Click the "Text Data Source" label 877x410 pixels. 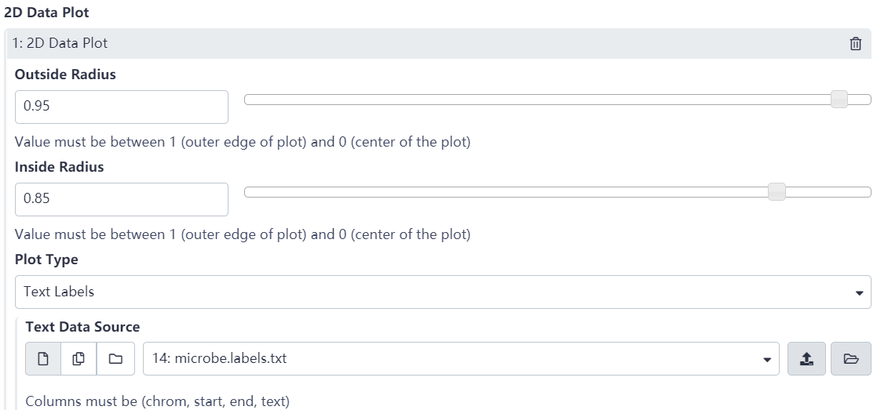coord(82,326)
